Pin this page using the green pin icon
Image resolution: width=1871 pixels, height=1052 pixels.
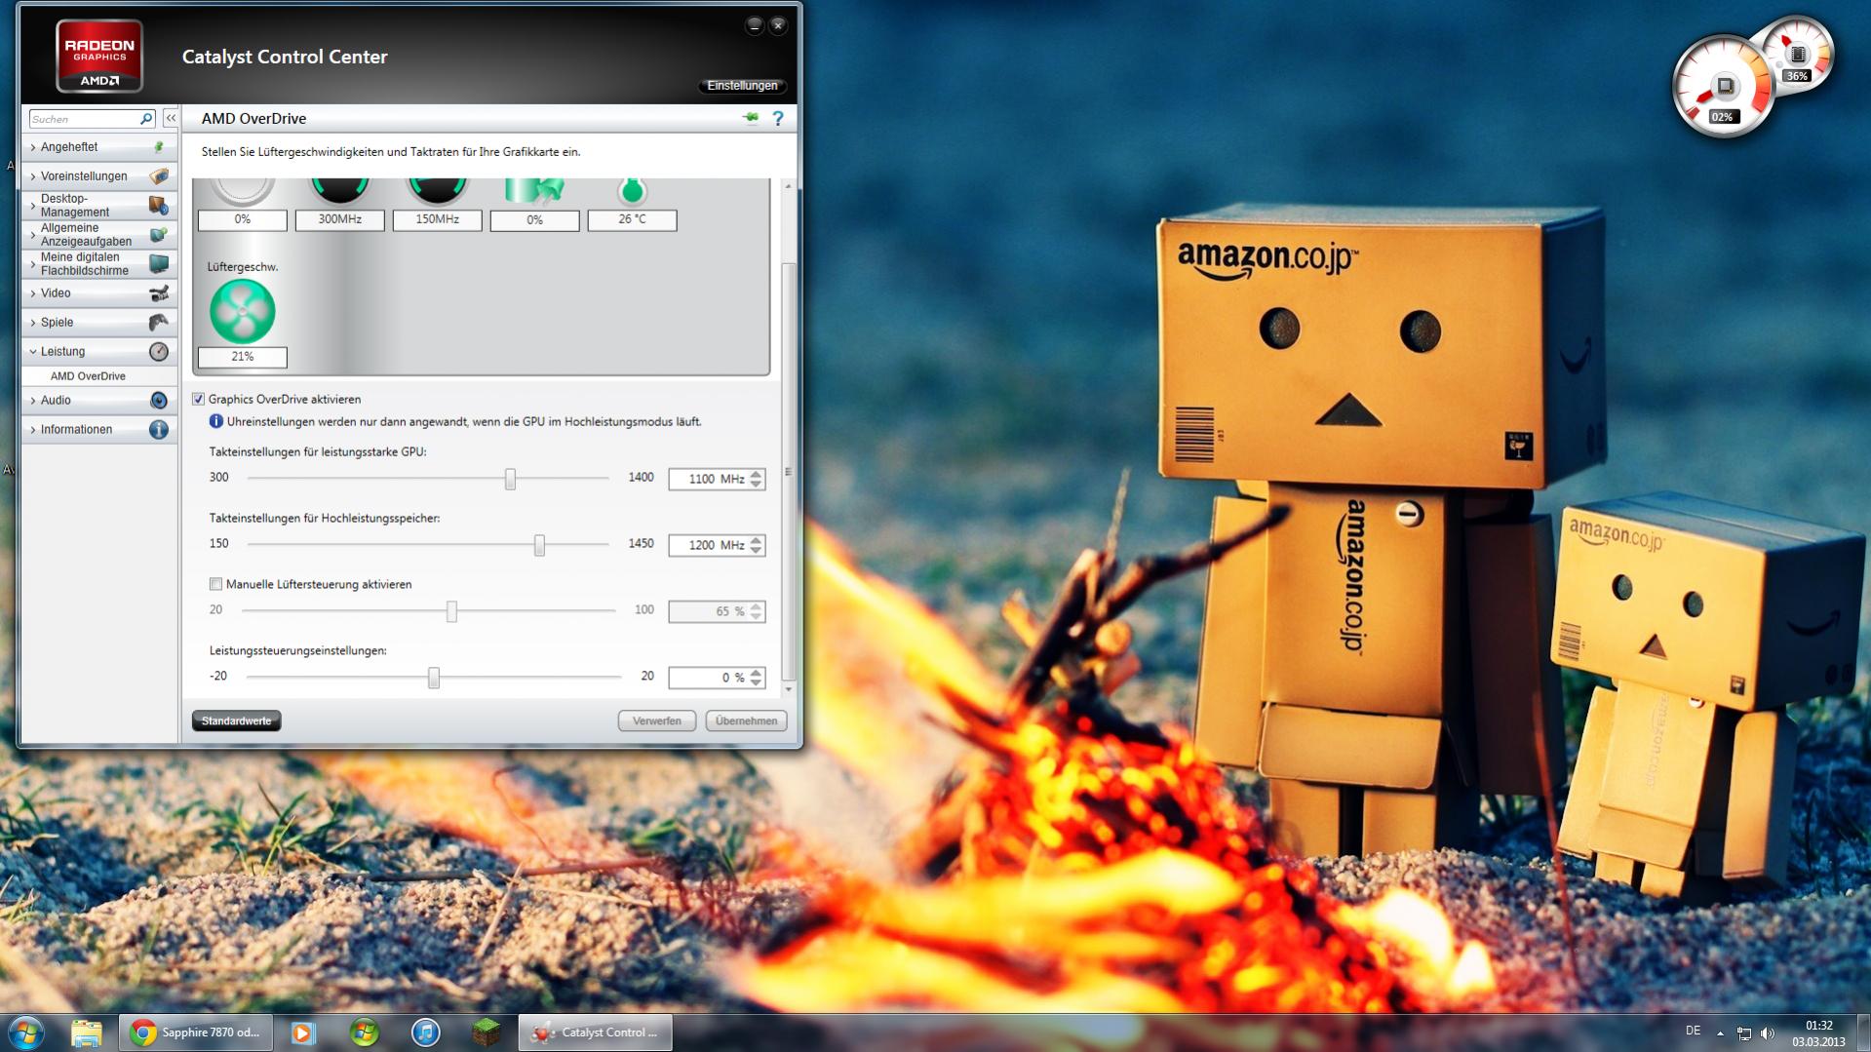pos(751,118)
